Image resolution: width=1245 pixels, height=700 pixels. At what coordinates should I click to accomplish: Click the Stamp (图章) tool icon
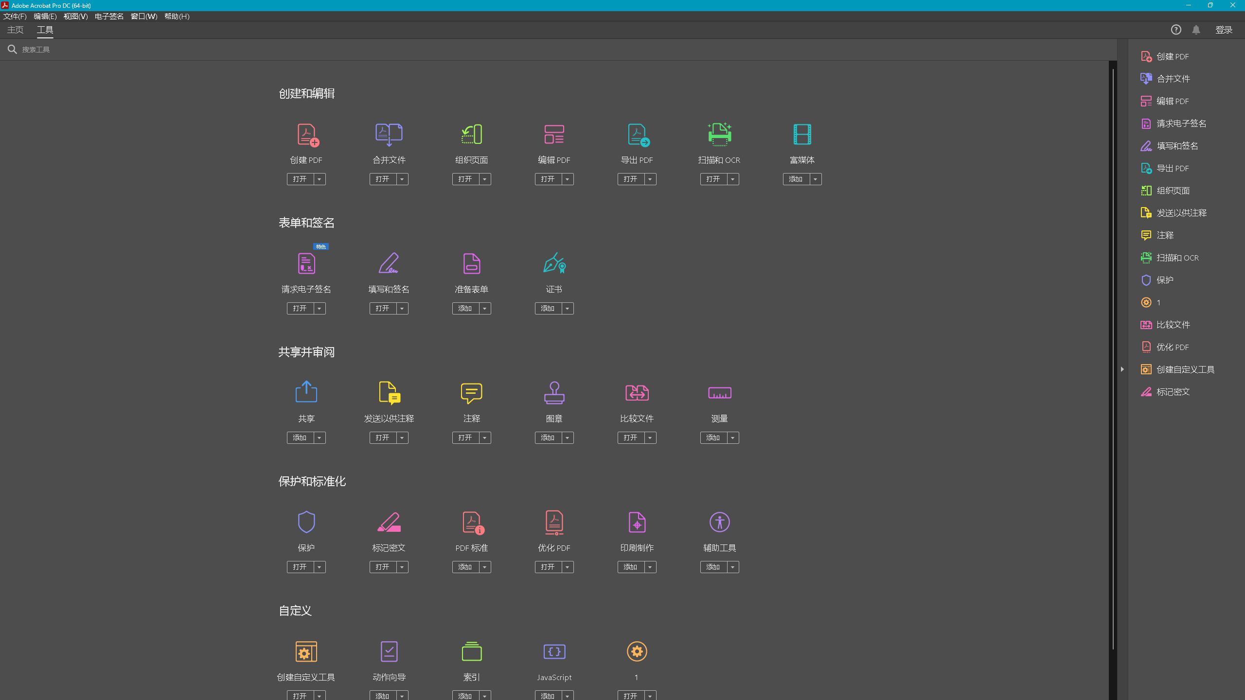pyautogui.click(x=554, y=393)
